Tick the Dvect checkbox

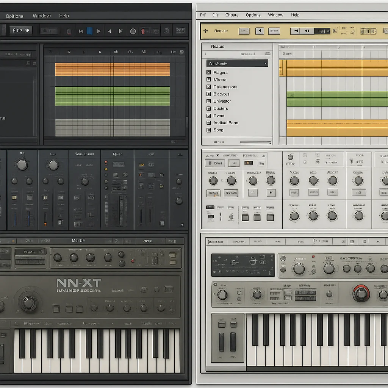point(208,116)
